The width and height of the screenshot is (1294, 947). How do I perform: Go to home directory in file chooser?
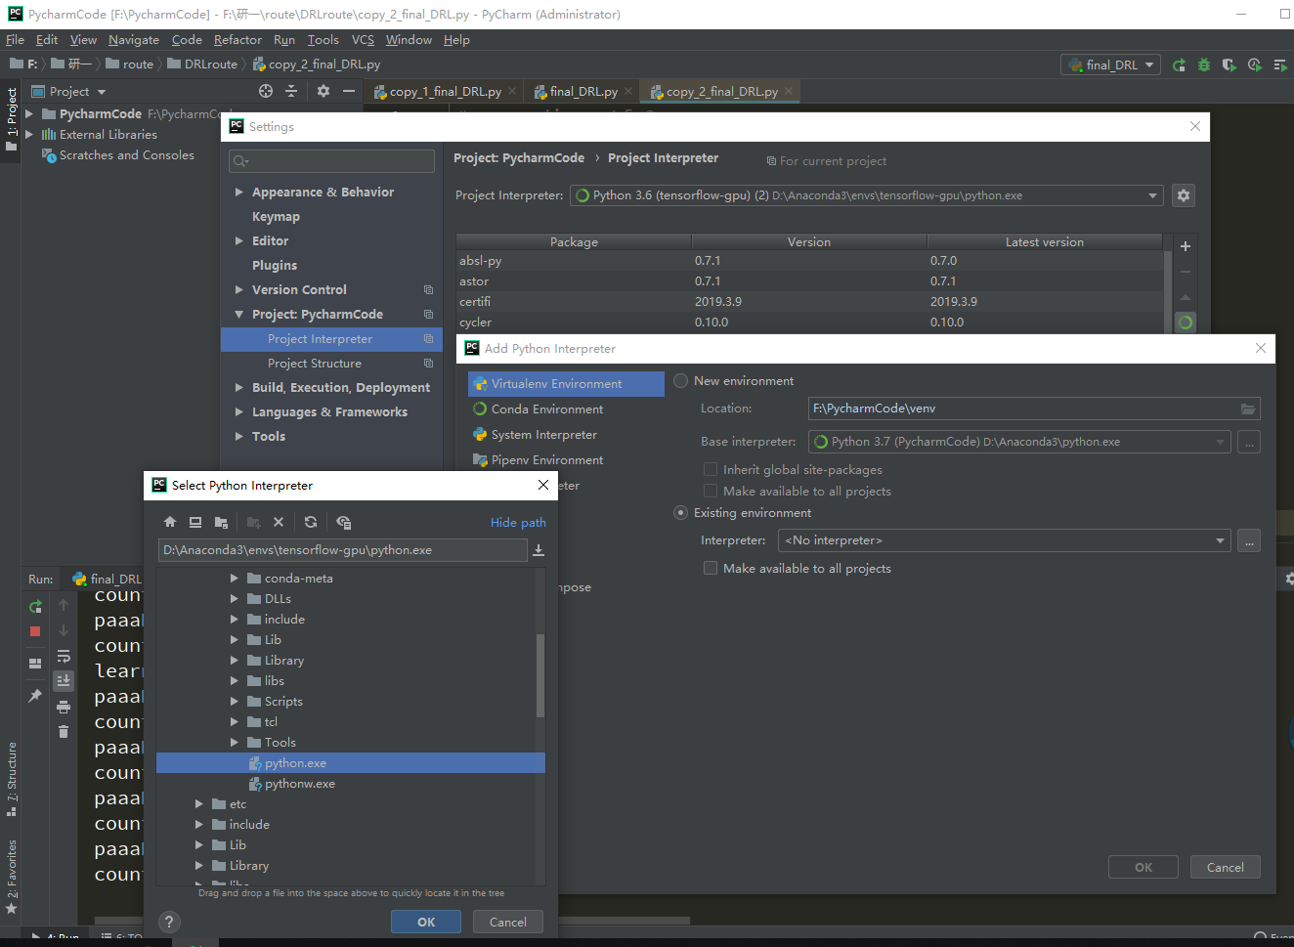(x=170, y=522)
